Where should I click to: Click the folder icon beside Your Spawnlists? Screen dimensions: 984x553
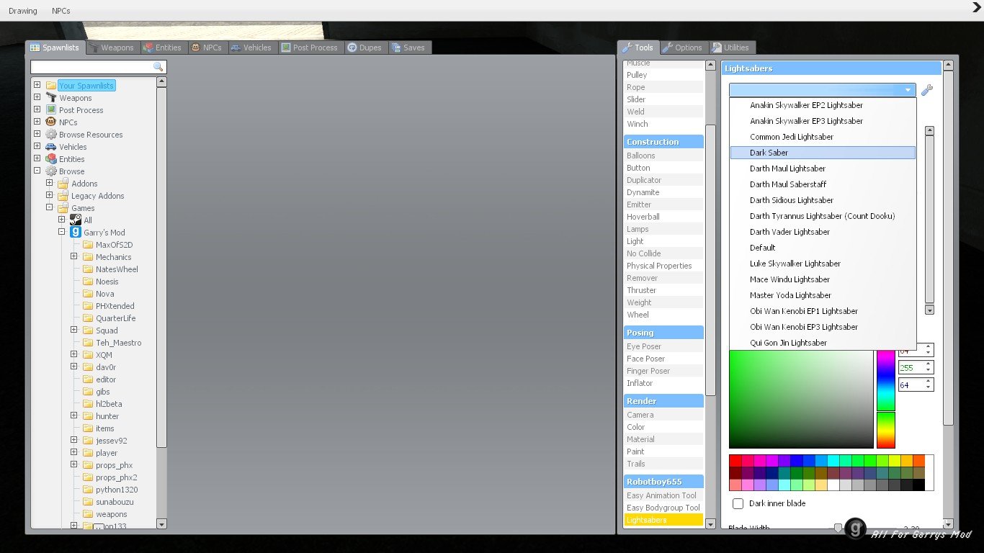pos(51,85)
